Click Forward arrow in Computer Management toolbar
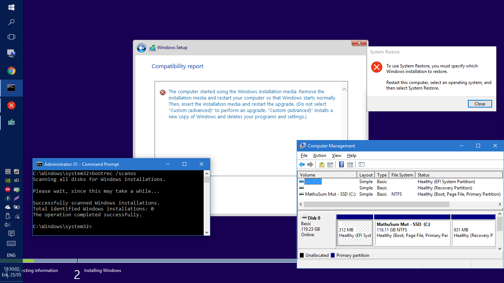Image resolution: width=504 pixels, height=283 pixels. click(310, 164)
